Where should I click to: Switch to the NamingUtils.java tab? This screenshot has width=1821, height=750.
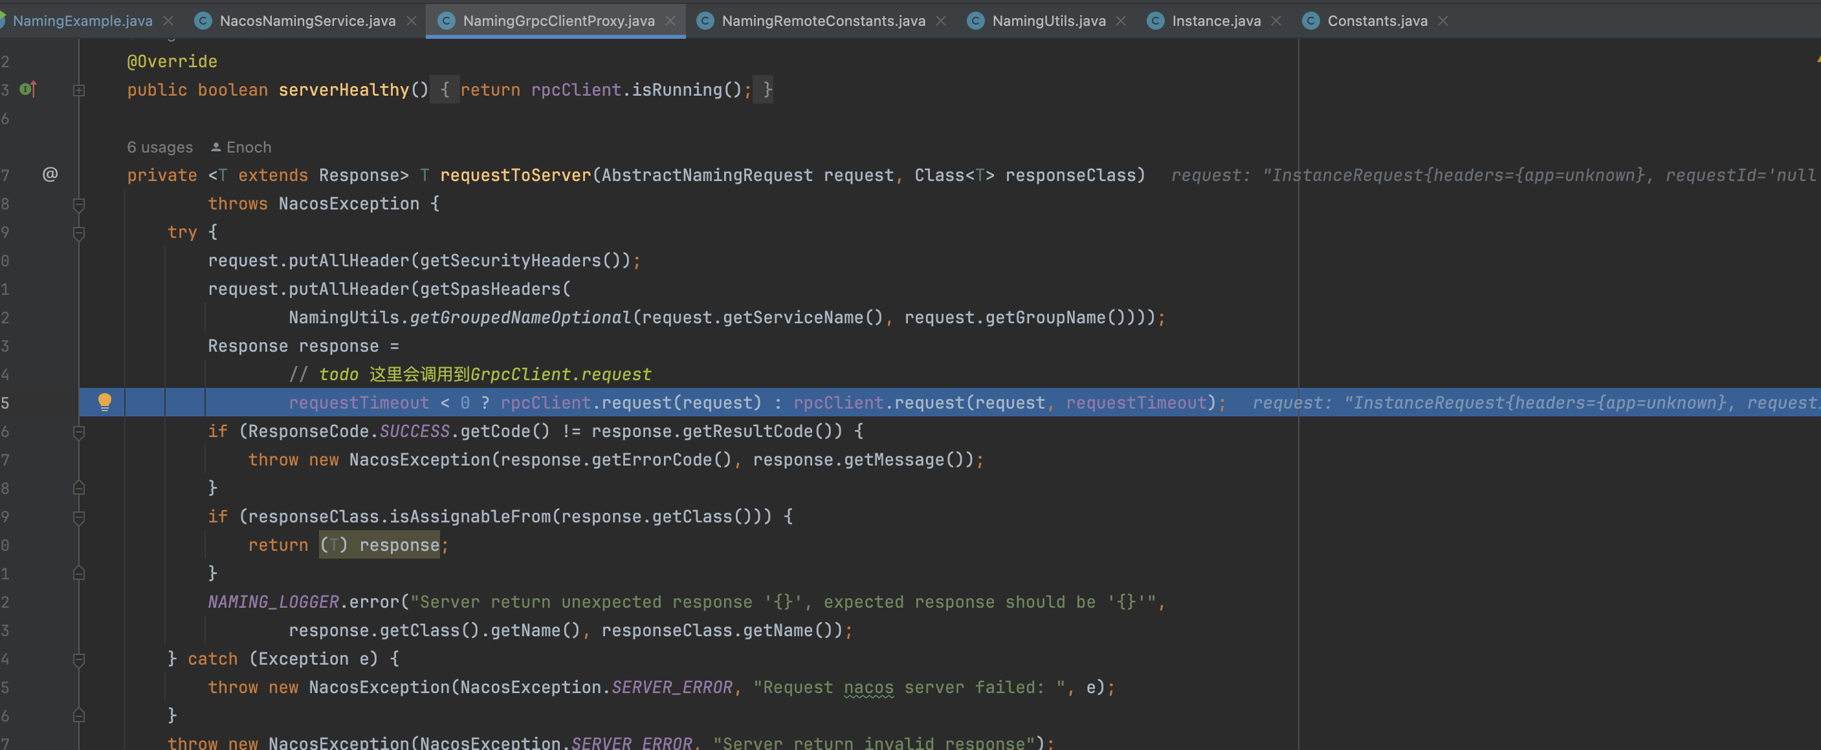tap(1049, 21)
